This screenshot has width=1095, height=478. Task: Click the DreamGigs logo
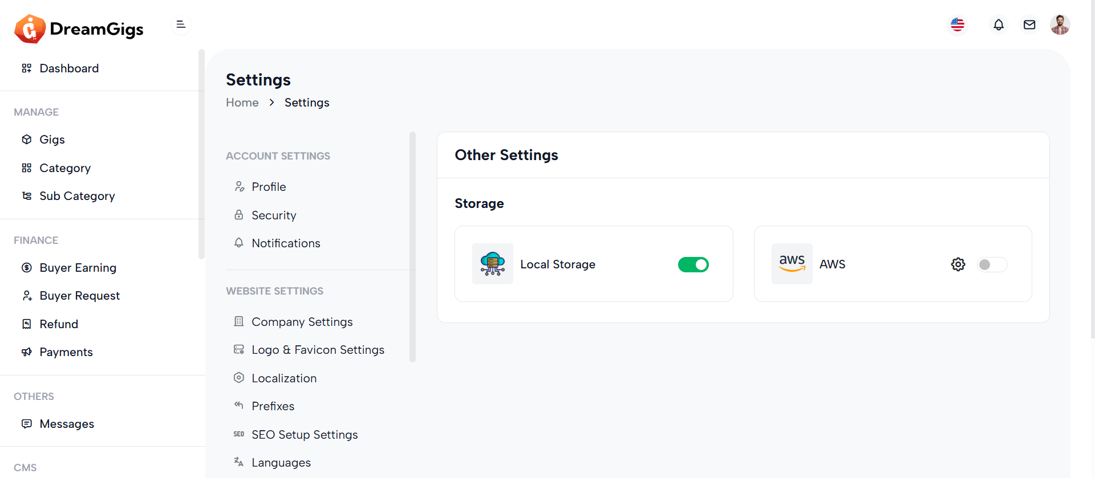point(79,28)
